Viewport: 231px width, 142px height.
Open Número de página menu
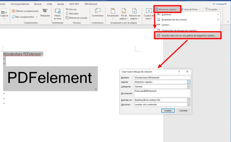click(x=134, y=14)
